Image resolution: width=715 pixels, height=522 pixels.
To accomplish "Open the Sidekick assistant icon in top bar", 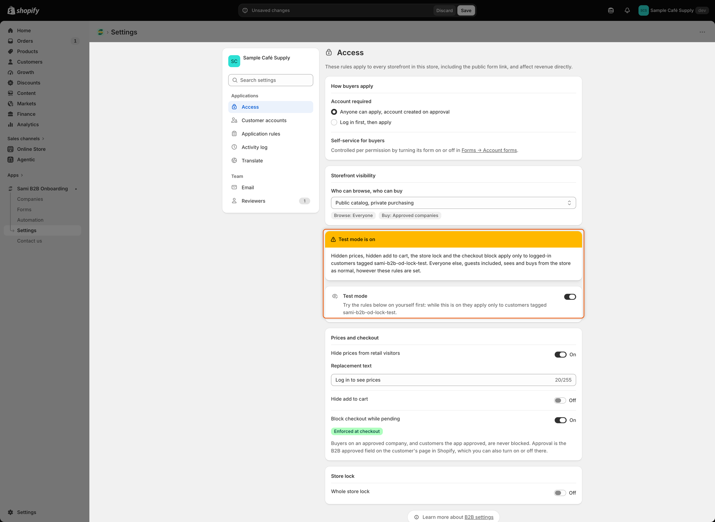I will [x=611, y=10].
